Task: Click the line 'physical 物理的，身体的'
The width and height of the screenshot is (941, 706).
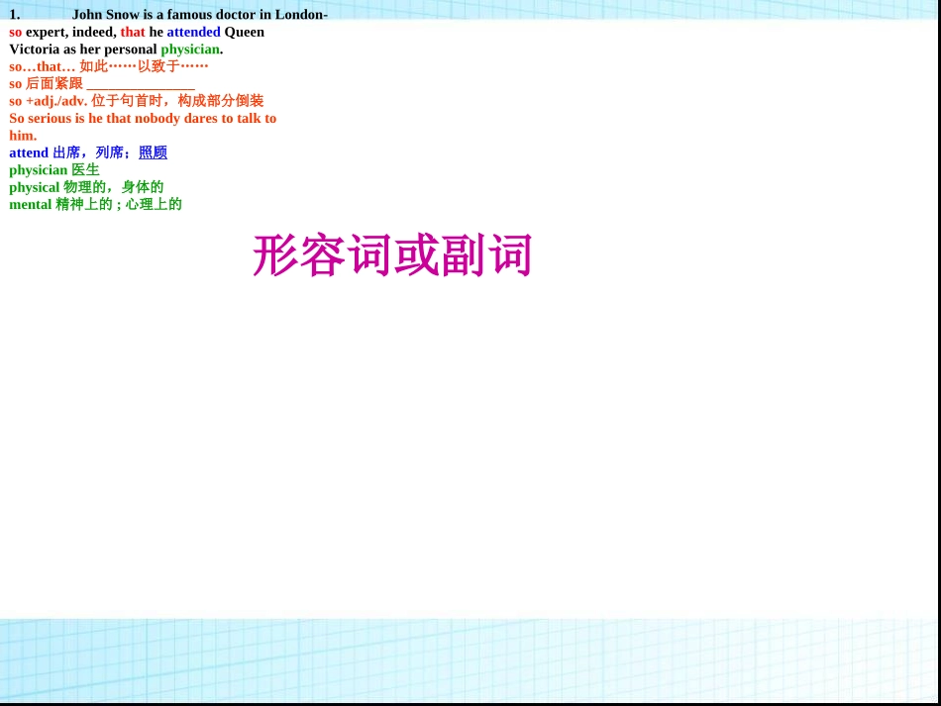Action: coord(86,187)
